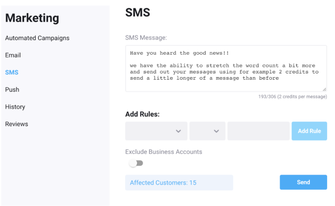View marketing History page
Screen dimensions: 335x206
(15, 107)
